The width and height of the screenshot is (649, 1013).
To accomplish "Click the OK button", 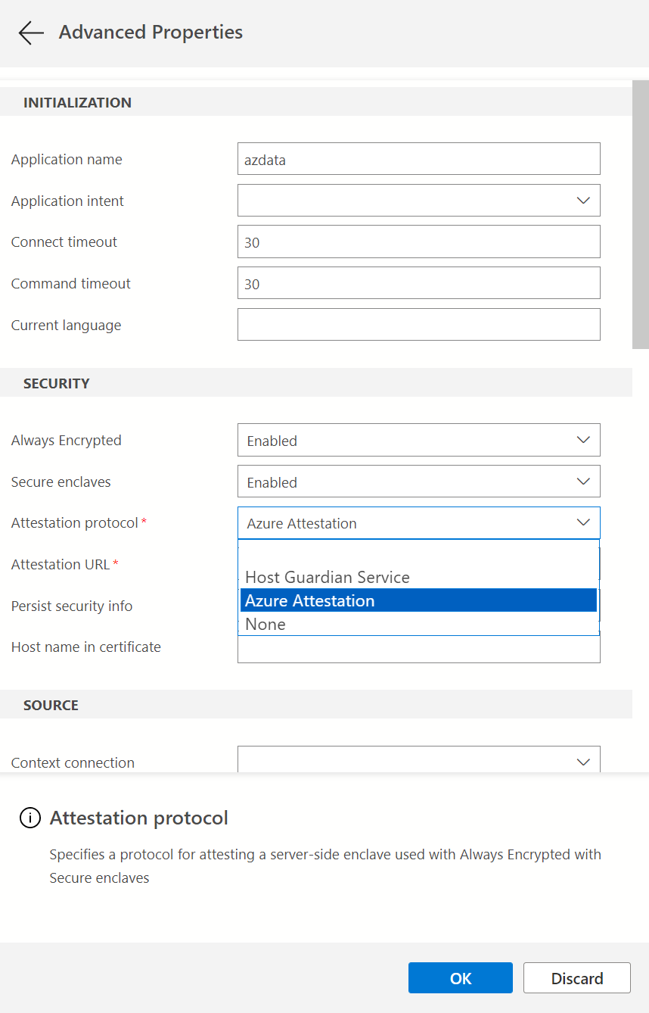I will point(460,977).
